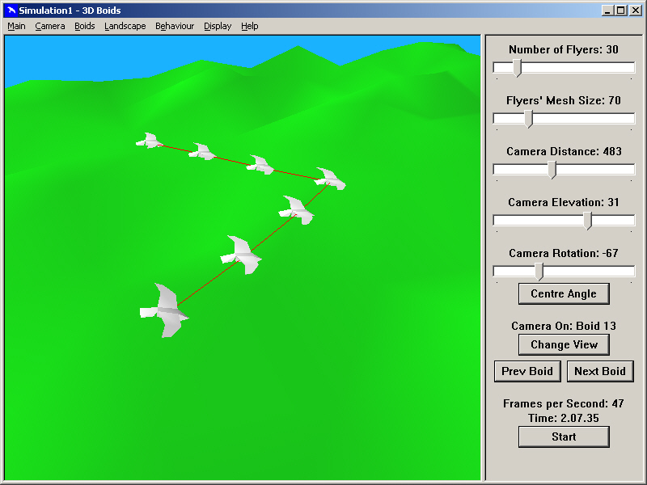Click the lead boid at the V formation tip
Image resolution: width=647 pixels, height=485 pixels.
click(330, 179)
